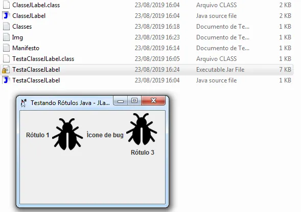Click the bug icon above Rótulo 3
The width and height of the screenshot is (301, 212).
tap(142, 129)
